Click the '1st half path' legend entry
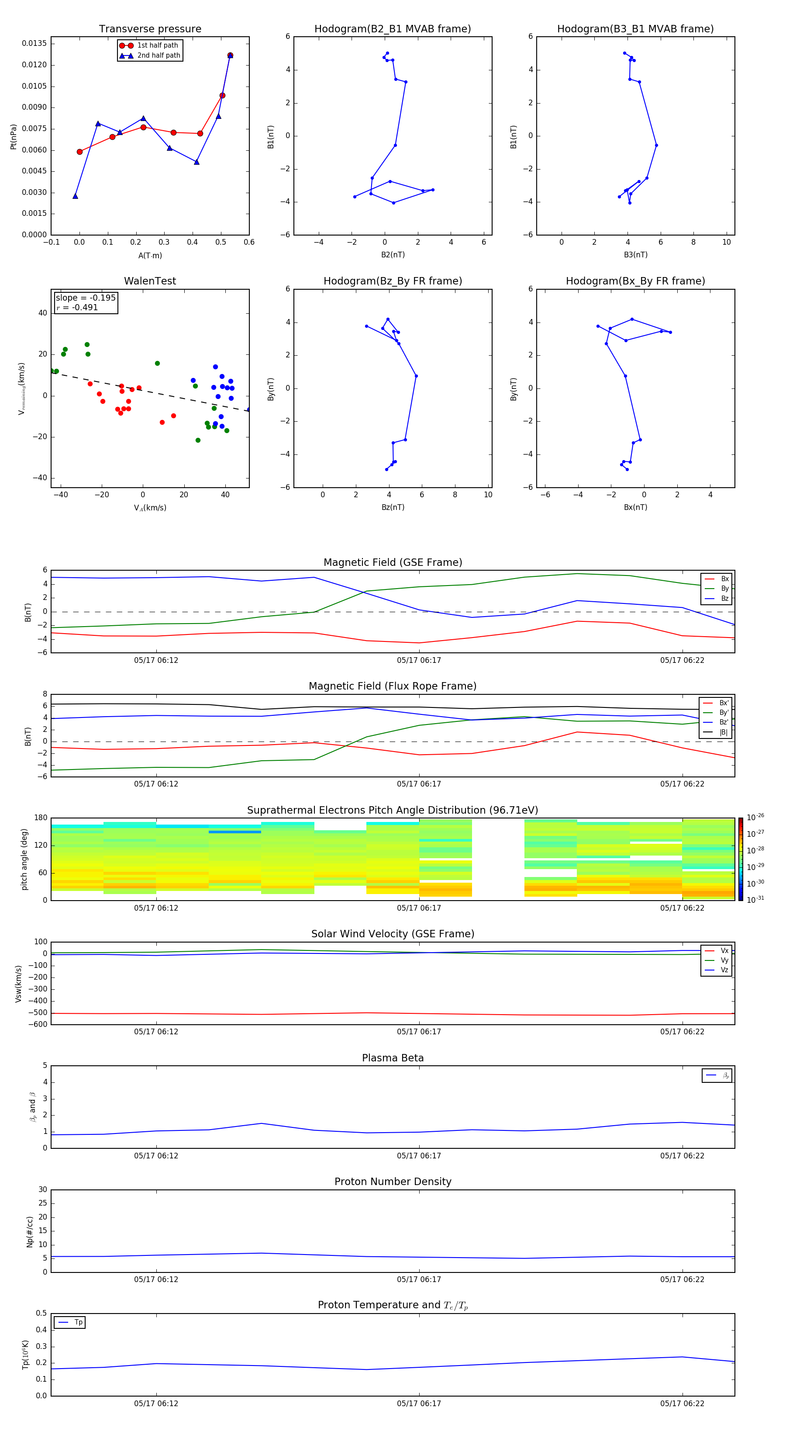786x1442 pixels. [x=149, y=45]
